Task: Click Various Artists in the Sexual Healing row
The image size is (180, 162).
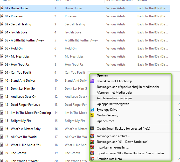Action: click(x=116, y=24)
